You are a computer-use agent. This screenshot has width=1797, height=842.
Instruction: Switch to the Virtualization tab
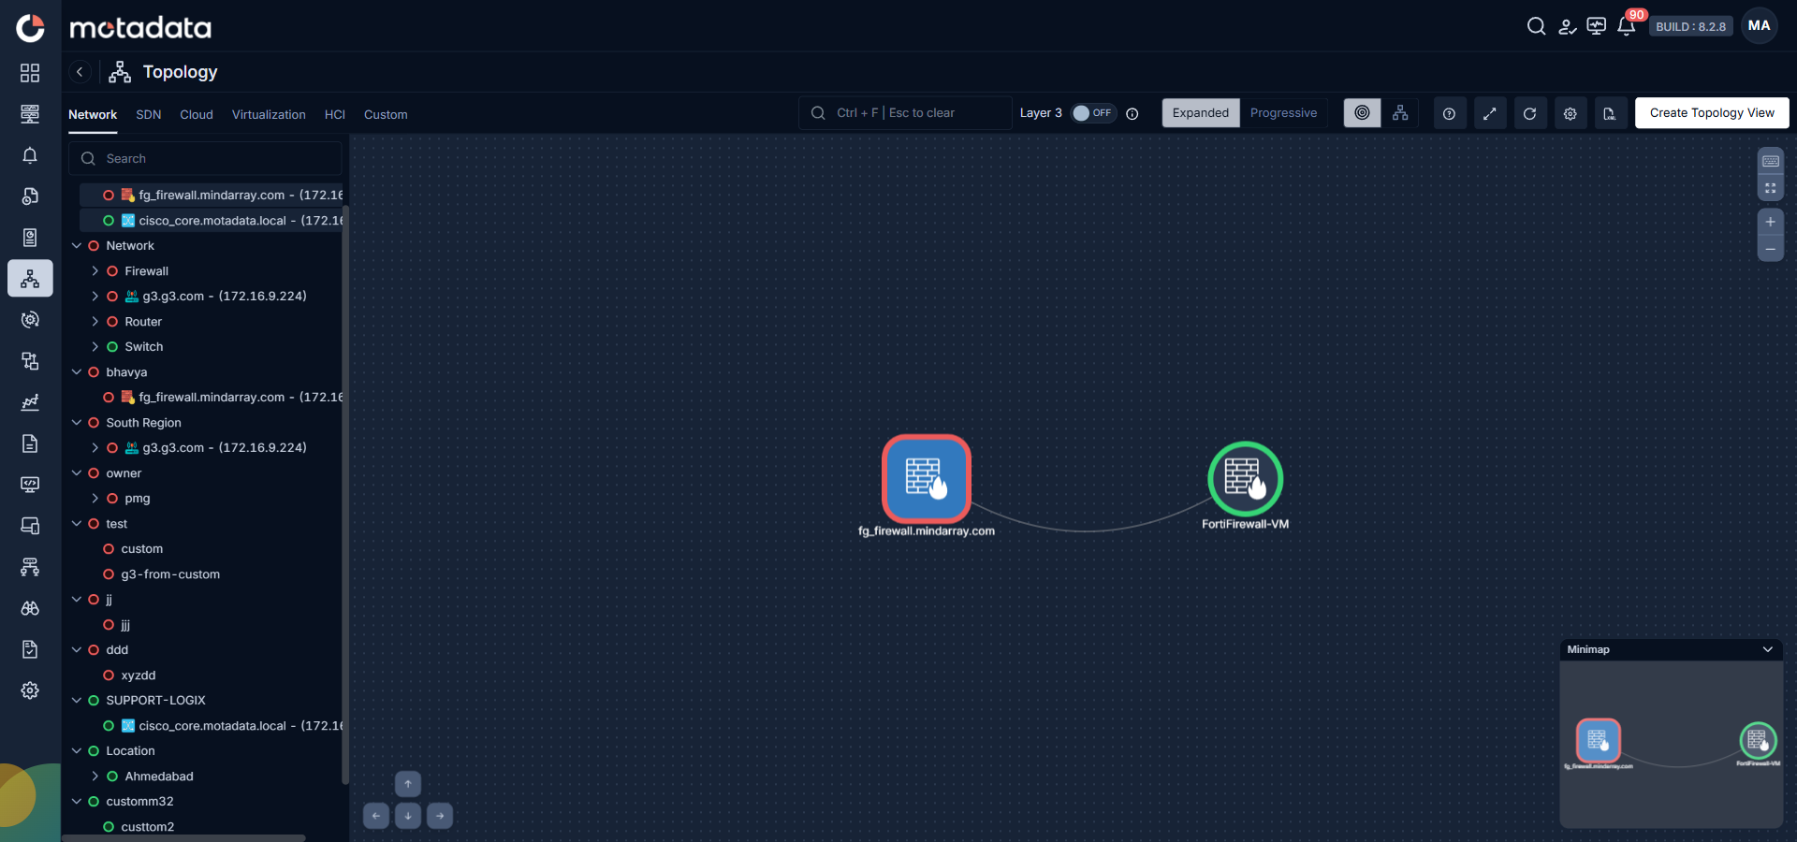point(269,114)
